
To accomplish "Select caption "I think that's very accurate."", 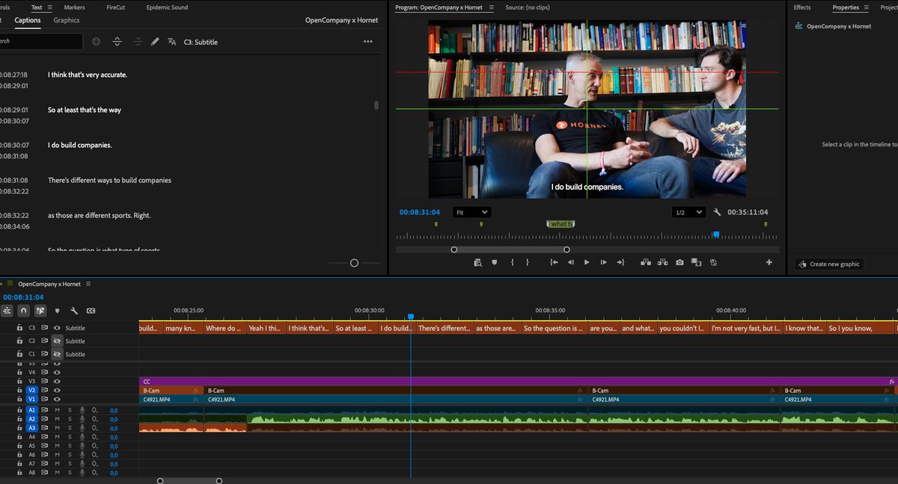I will 88,75.
